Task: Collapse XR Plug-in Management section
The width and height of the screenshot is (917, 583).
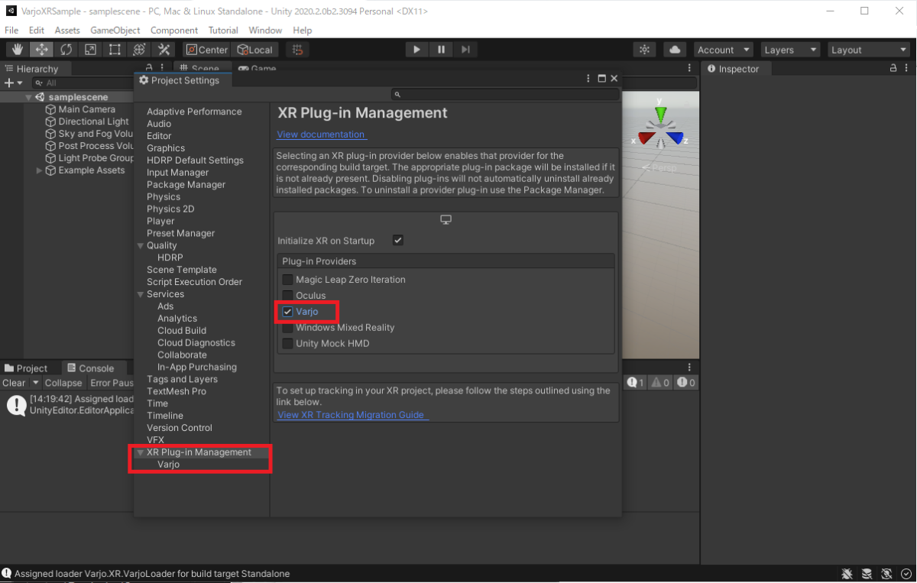Action: click(141, 452)
